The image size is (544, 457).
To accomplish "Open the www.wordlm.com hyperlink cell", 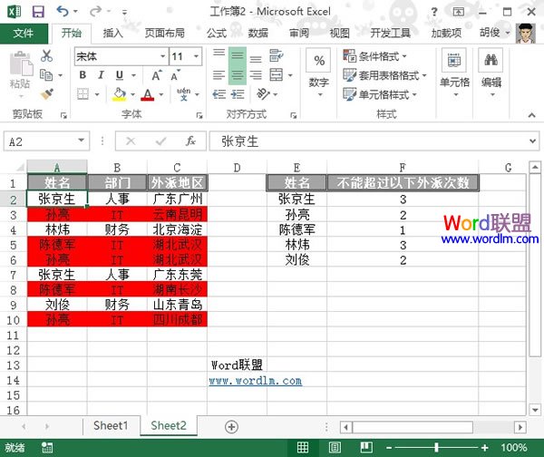I will [256, 381].
